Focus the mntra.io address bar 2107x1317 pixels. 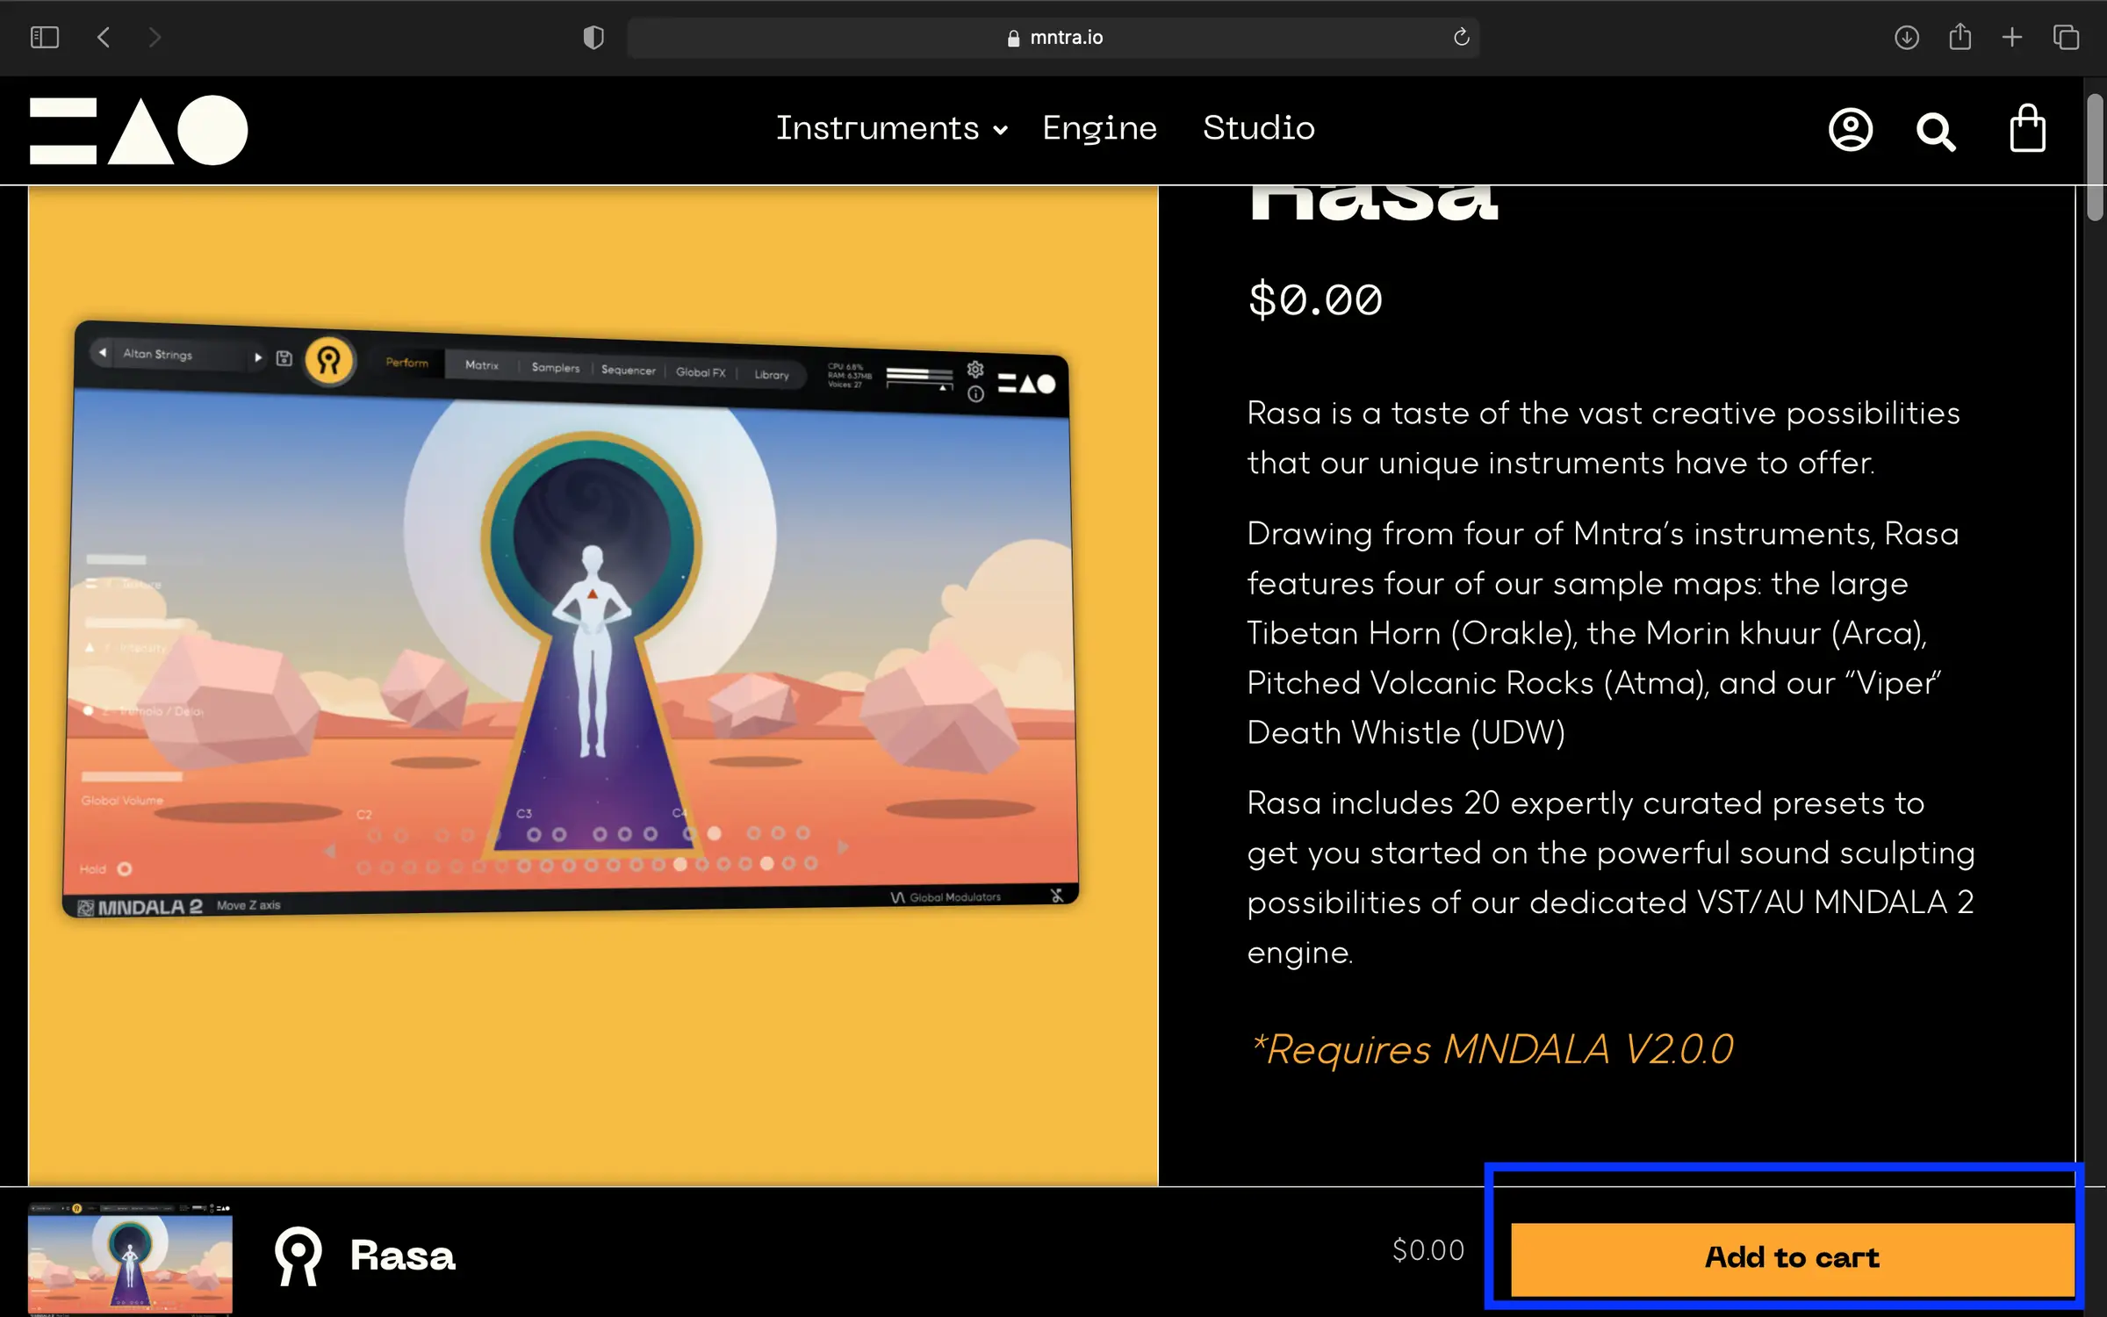coord(1053,37)
